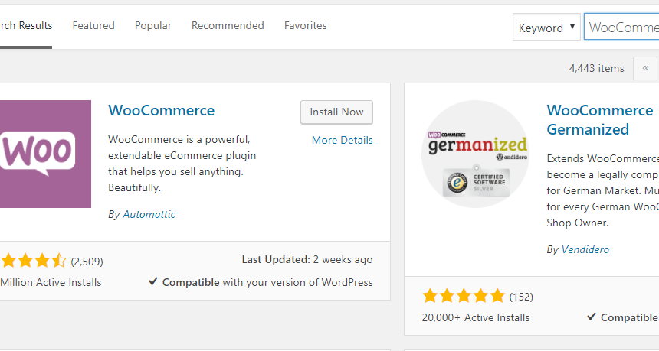Click the Germanized circular plugin logo
The image size is (659, 351).
point(475,154)
